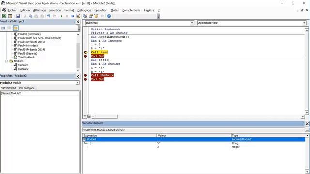Open the Format menu
Image resolution: width=310 pixels, height=174 pixels.
click(x=69, y=10)
